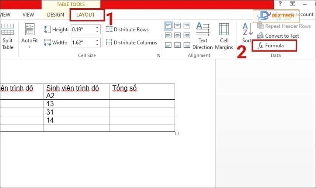Decrease the column Width with the down spinner
The image size is (316, 188).
coord(97,44)
